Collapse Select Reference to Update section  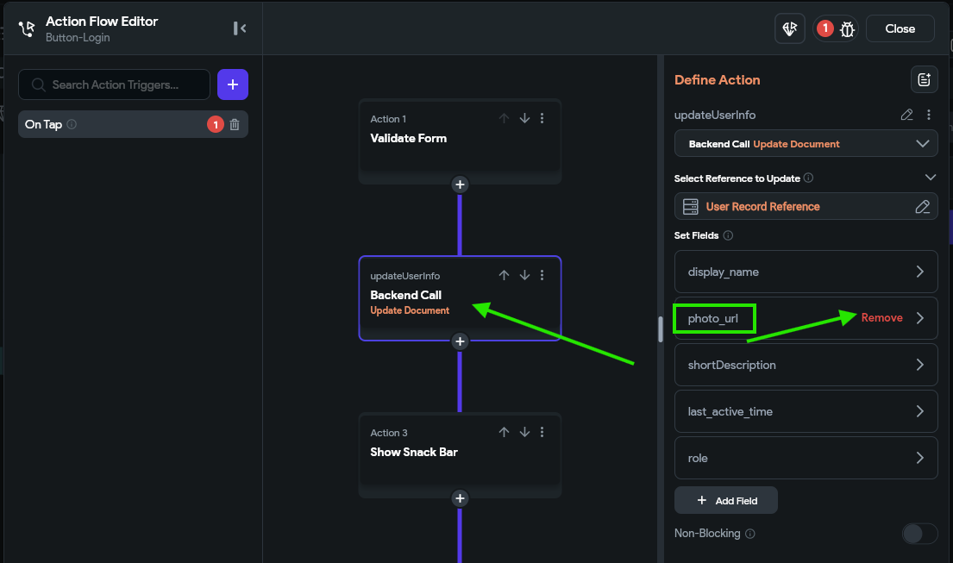931,178
